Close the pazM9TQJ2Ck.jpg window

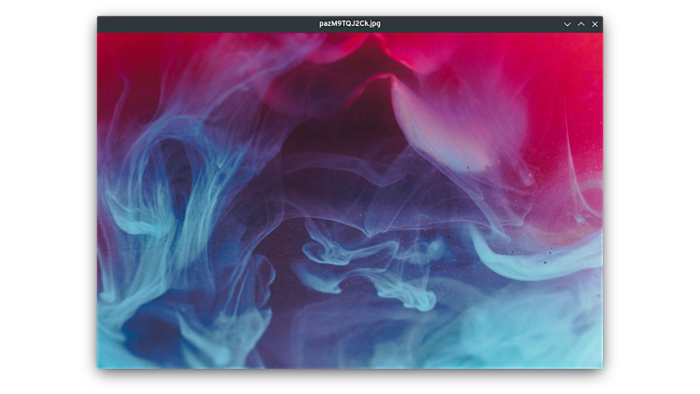595,24
